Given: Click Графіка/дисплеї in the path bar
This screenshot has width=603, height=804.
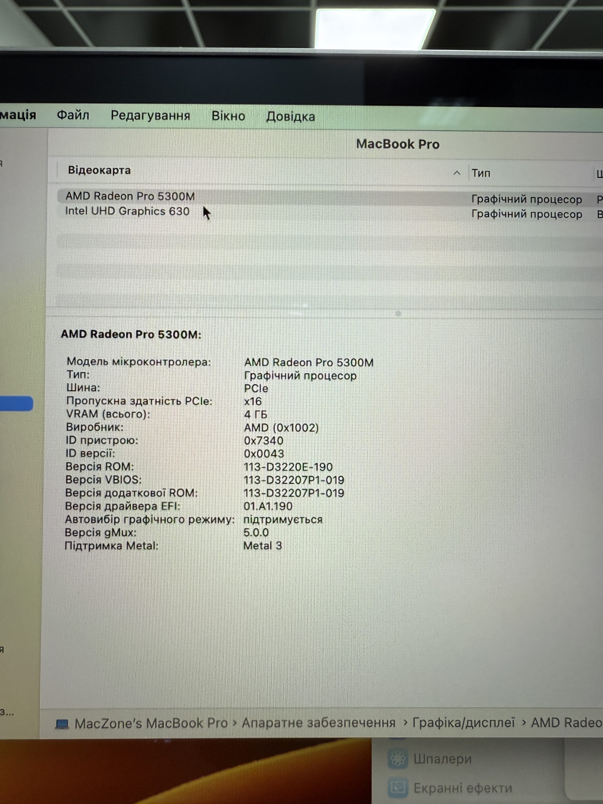Looking at the screenshot, I should 464,722.
